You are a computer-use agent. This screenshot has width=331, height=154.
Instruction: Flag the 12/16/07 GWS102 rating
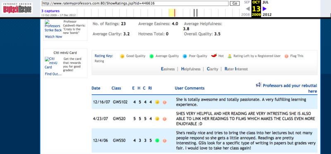point(165,102)
